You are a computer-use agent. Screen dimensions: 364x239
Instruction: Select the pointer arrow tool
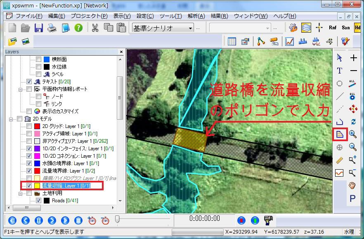pyautogui.click(x=339, y=58)
